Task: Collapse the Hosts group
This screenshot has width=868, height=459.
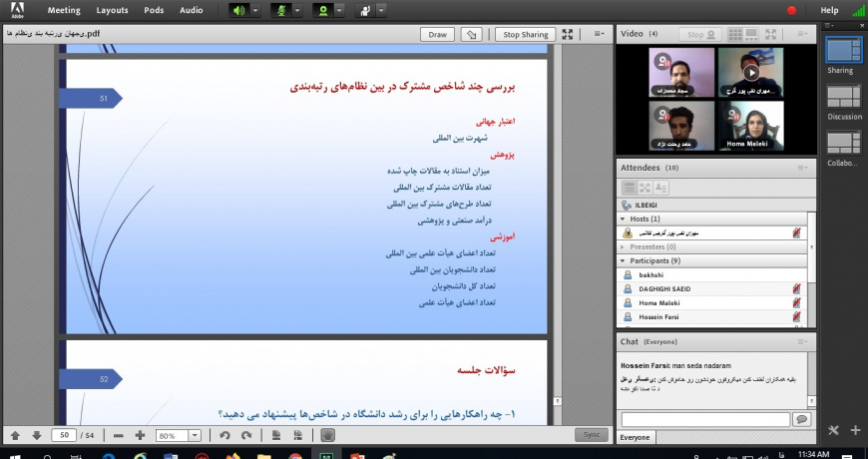Action: (x=623, y=220)
